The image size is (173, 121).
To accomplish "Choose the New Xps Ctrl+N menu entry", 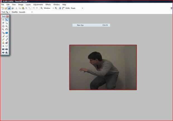I will 91,25.
